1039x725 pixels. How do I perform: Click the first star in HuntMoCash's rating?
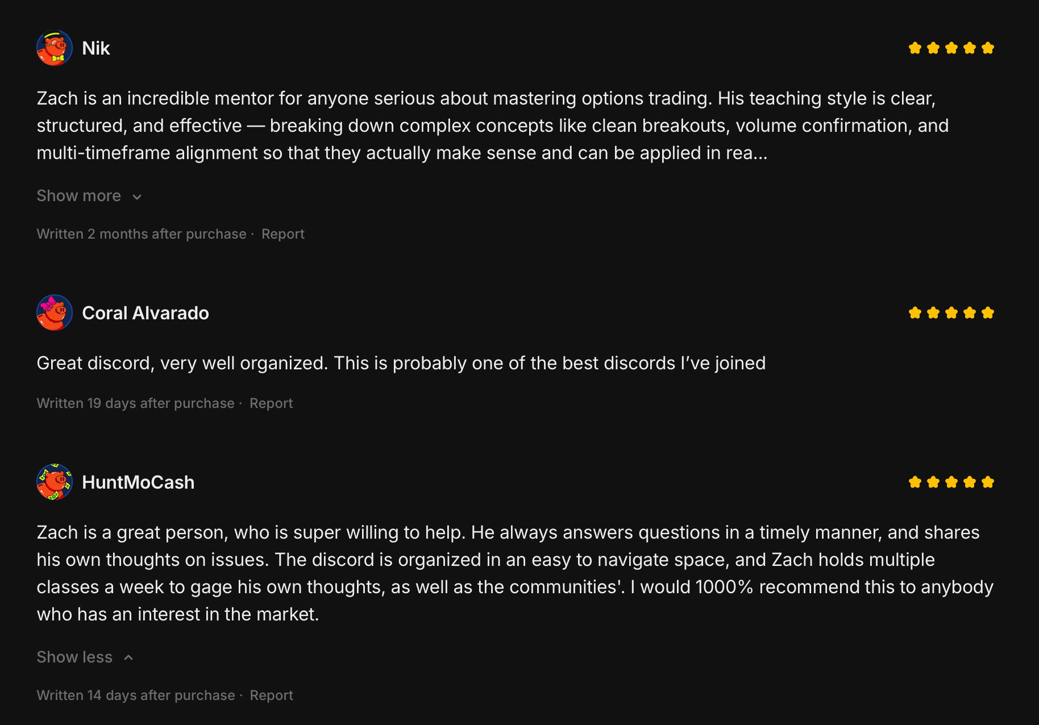[x=915, y=482]
